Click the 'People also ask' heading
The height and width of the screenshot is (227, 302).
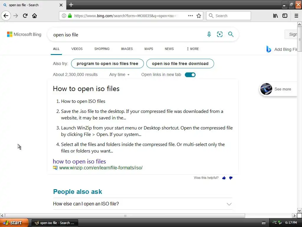pyautogui.click(x=78, y=192)
